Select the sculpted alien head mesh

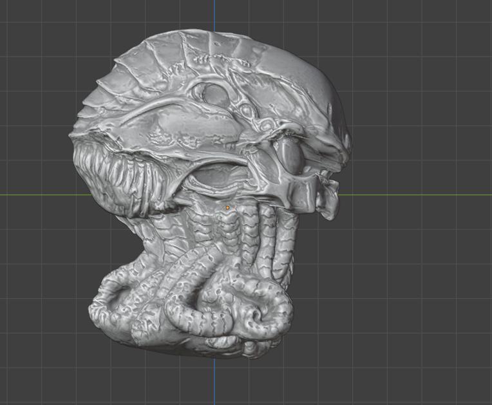coord(209,194)
